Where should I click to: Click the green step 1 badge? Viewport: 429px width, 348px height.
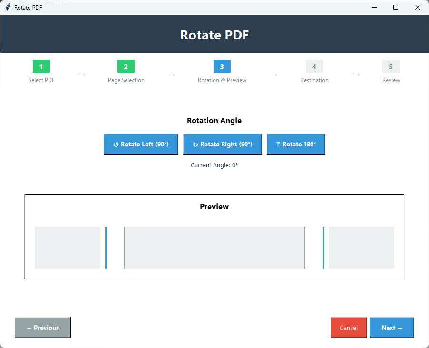click(41, 67)
